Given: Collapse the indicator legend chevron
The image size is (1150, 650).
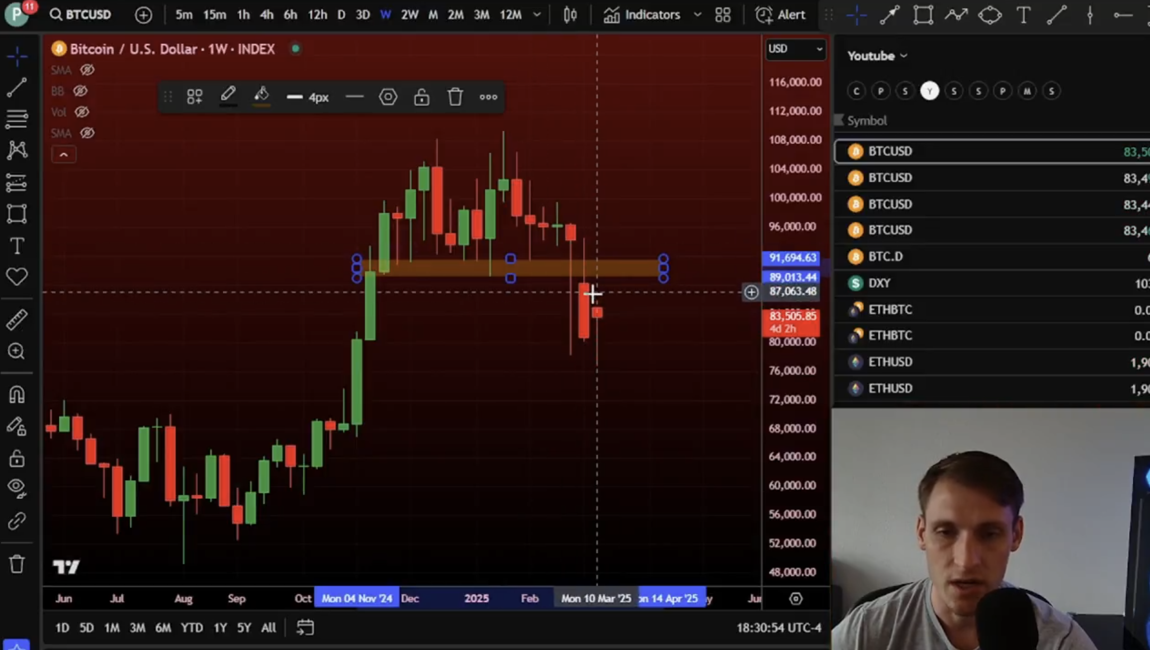Looking at the screenshot, I should [64, 155].
